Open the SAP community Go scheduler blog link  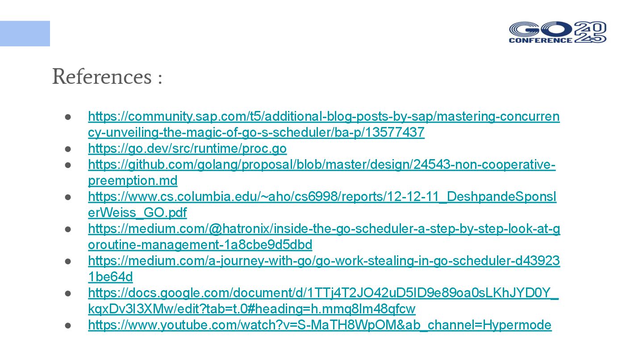[324, 124]
